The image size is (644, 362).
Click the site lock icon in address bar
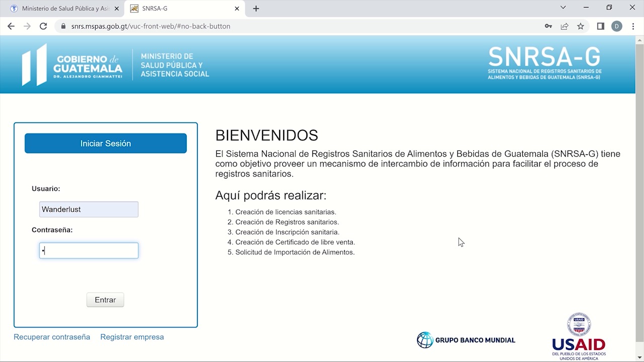click(63, 26)
